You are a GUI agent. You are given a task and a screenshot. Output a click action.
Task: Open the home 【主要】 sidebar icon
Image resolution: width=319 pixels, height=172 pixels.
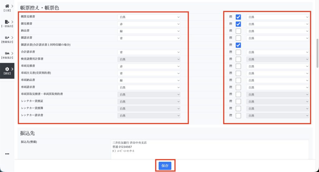pyautogui.click(x=7, y=6)
